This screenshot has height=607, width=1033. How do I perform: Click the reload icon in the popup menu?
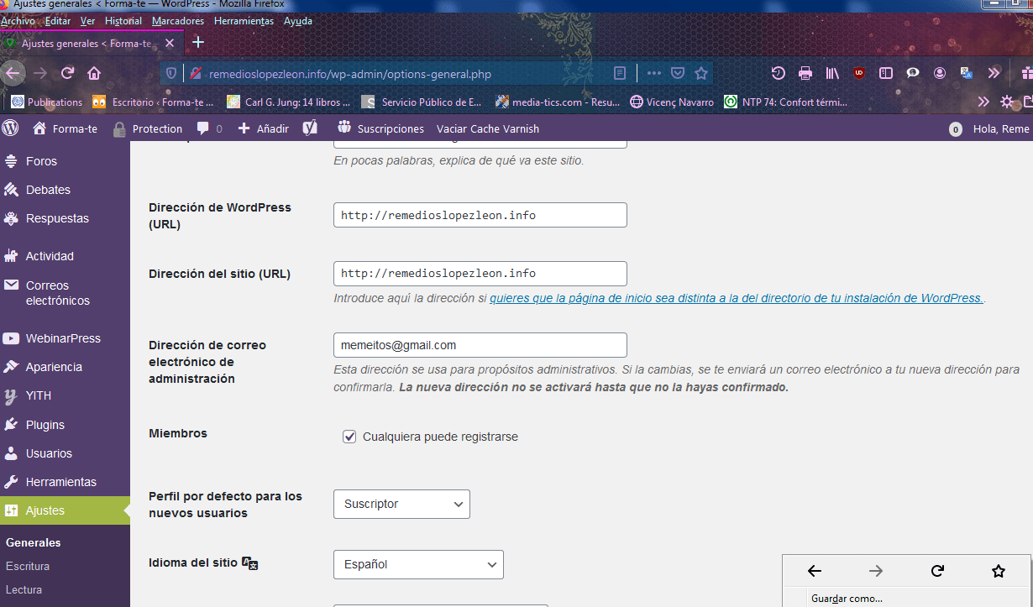(x=937, y=571)
